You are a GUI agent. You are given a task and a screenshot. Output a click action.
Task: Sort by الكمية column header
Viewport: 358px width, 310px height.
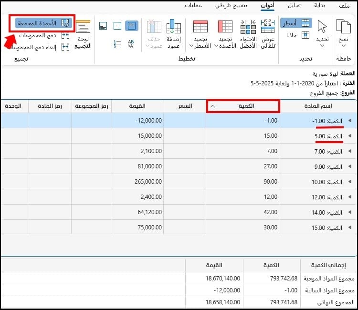[x=243, y=106]
